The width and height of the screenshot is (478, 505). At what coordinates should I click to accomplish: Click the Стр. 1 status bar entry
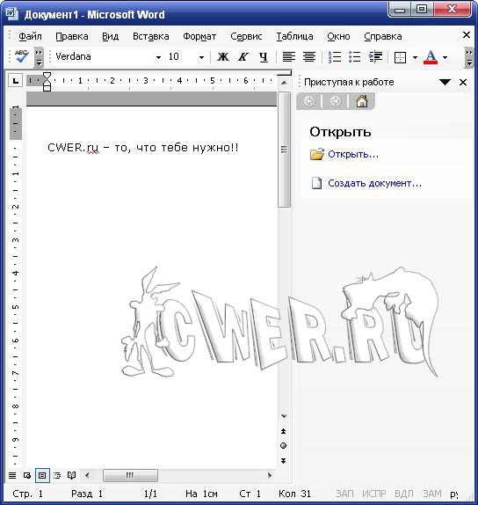click(x=27, y=494)
